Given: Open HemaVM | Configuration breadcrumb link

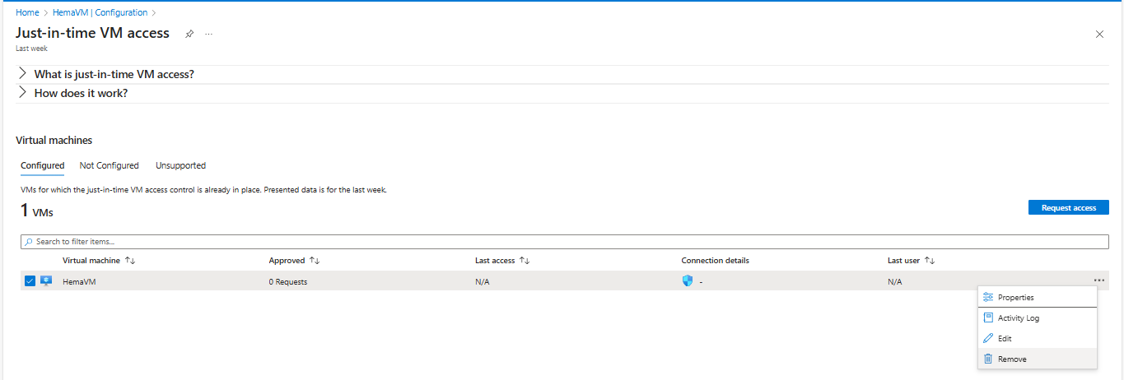Looking at the screenshot, I should tap(100, 12).
